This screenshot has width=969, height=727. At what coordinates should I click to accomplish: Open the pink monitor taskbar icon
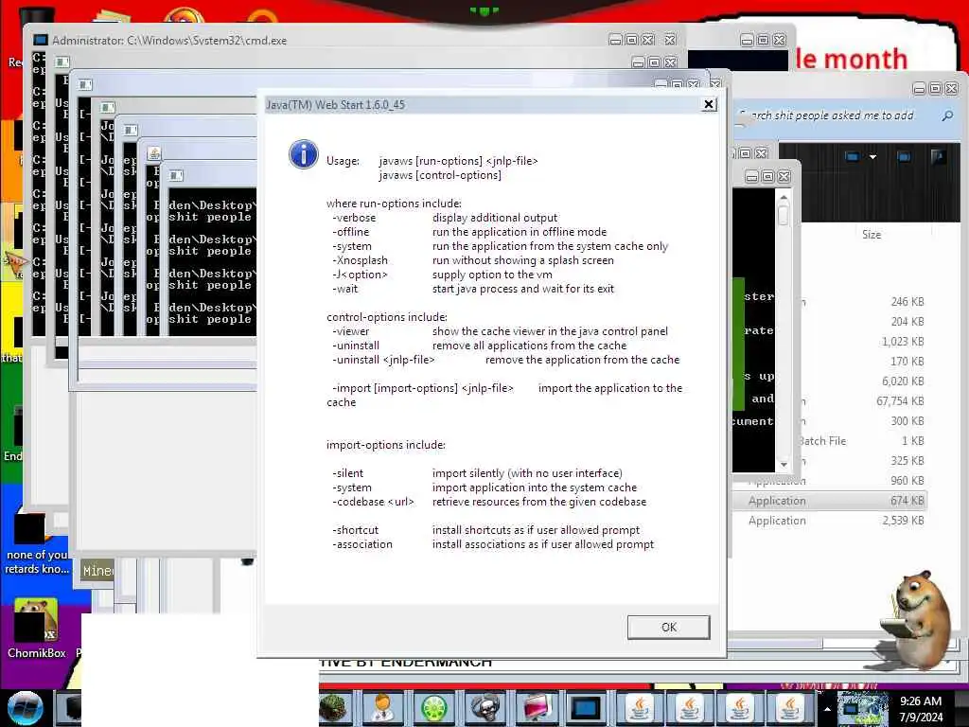click(x=536, y=708)
